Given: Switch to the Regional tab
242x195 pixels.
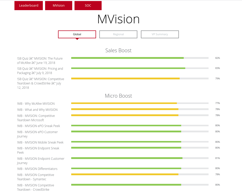Looking at the screenshot, I should click(x=118, y=34).
